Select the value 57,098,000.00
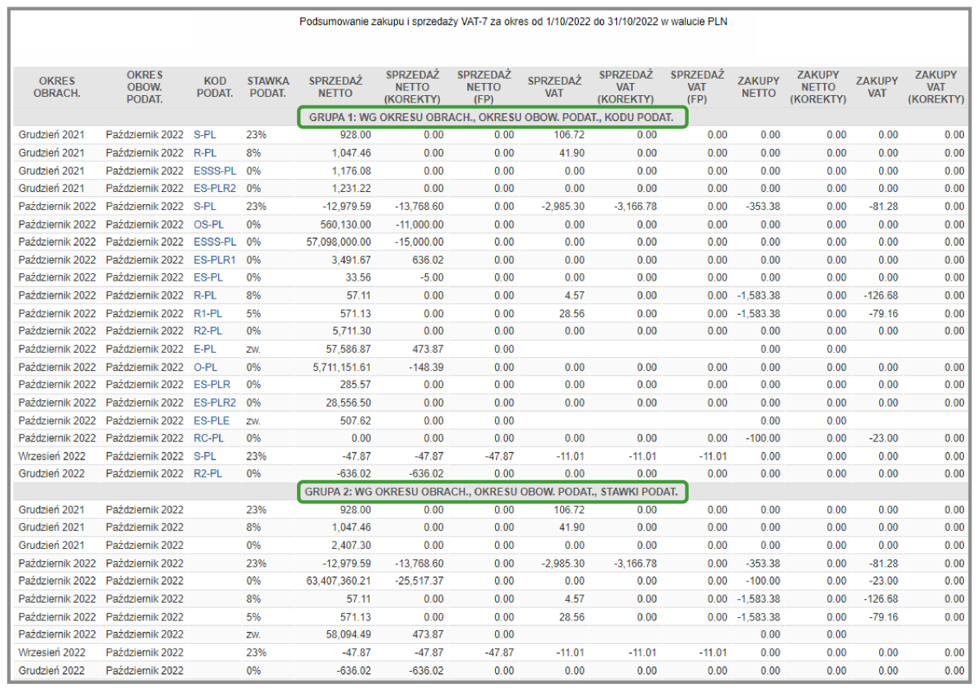The image size is (977, 688). tap(338, 242)
